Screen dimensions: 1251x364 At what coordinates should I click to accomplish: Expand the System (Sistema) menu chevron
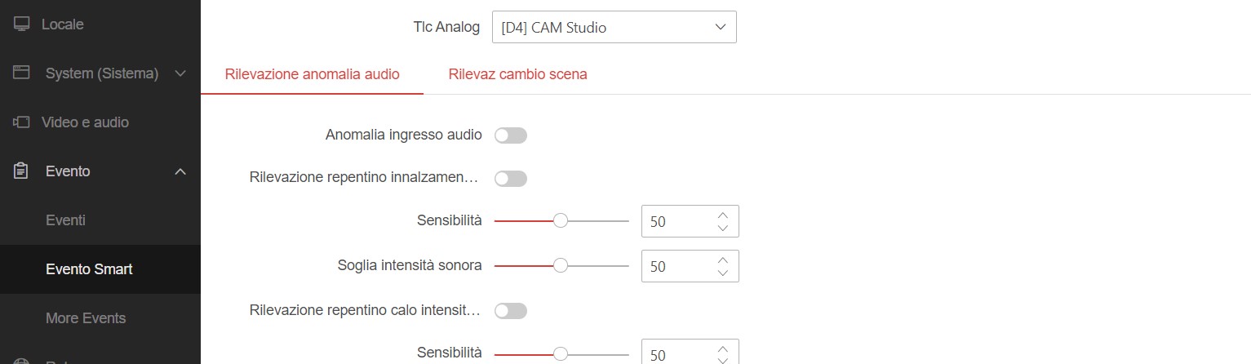(180, 73)
